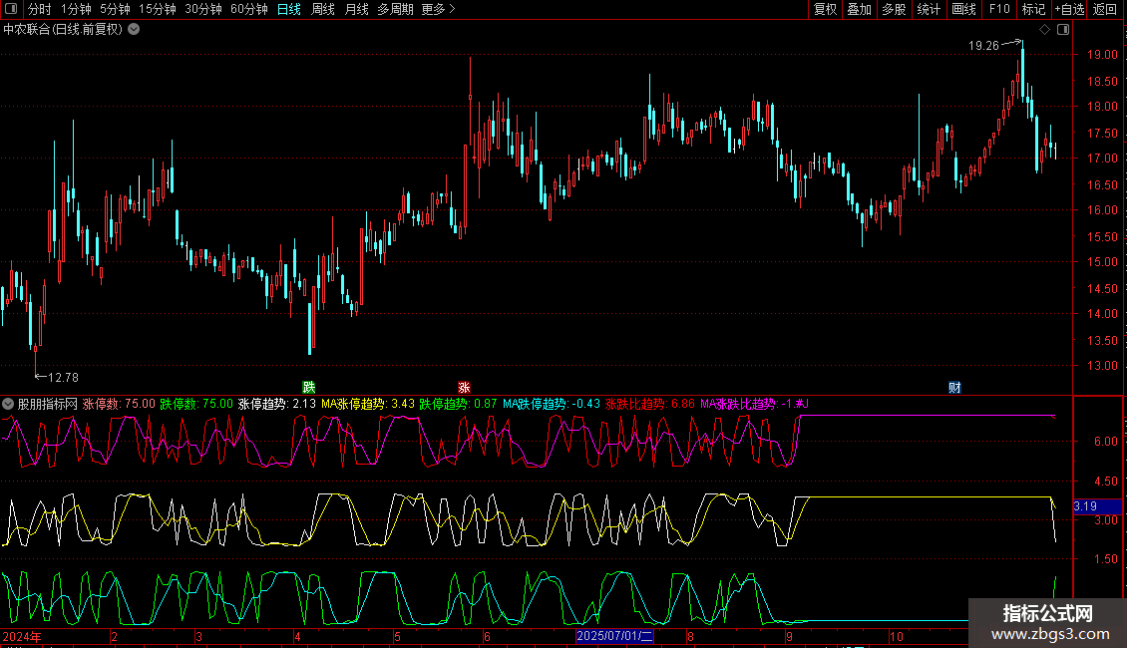Click the 复权 button
Viewport: 1127px width, 648px height.
[825, 9]
